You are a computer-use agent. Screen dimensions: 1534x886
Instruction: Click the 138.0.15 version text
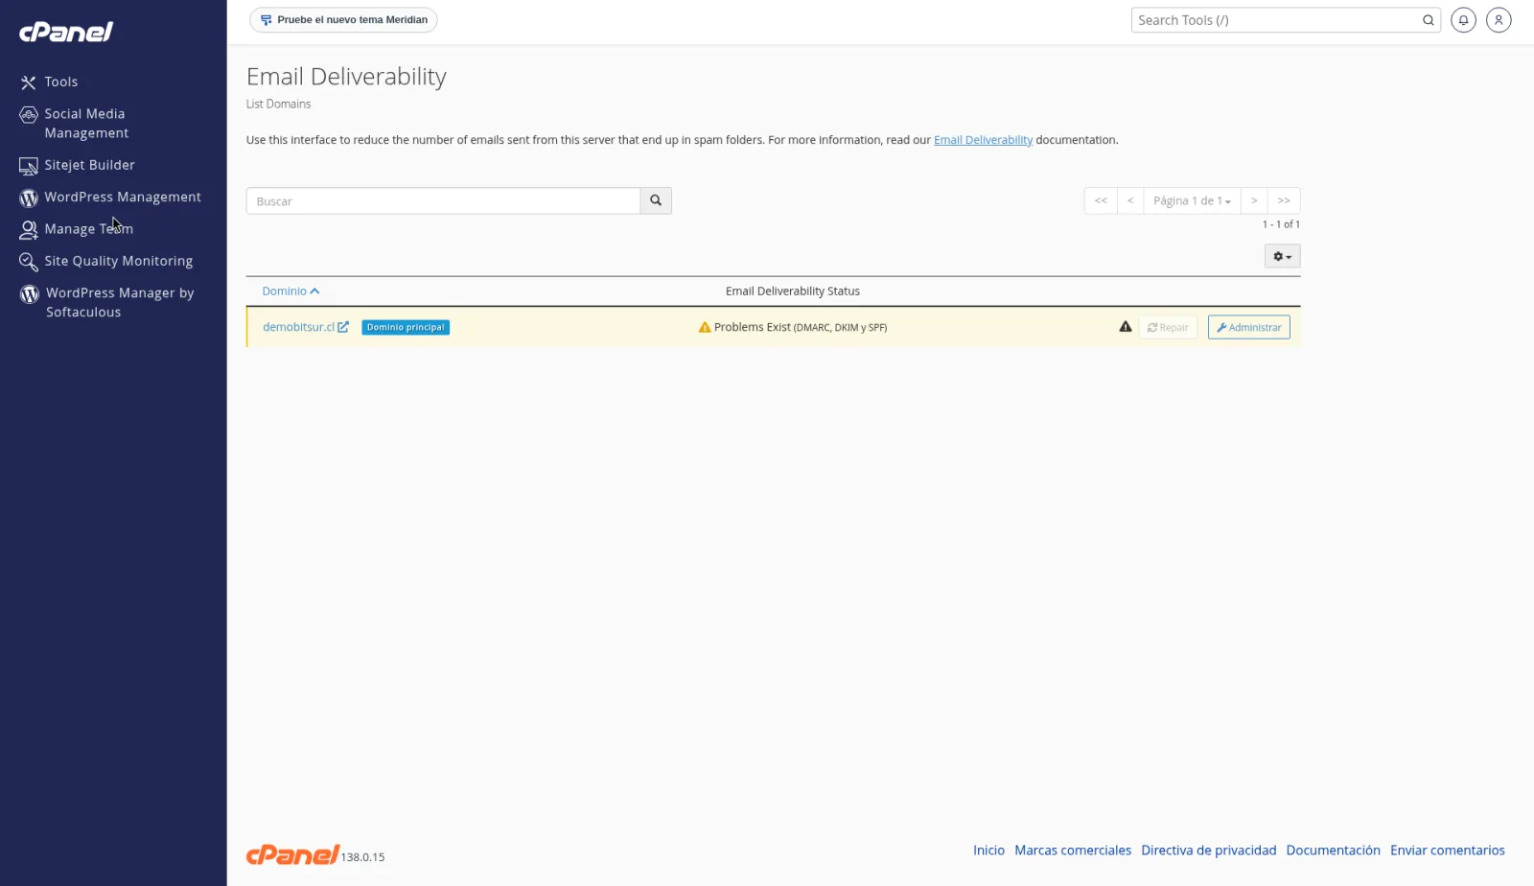362,858
